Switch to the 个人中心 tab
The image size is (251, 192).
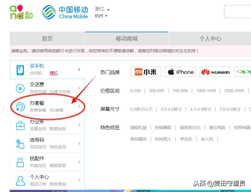(210, 39)
